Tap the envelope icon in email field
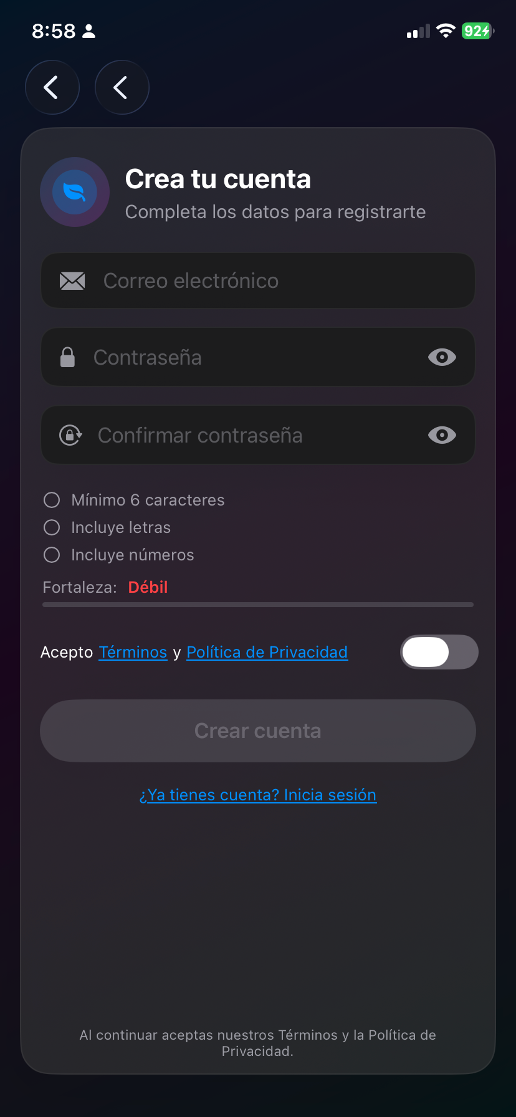 72,281
